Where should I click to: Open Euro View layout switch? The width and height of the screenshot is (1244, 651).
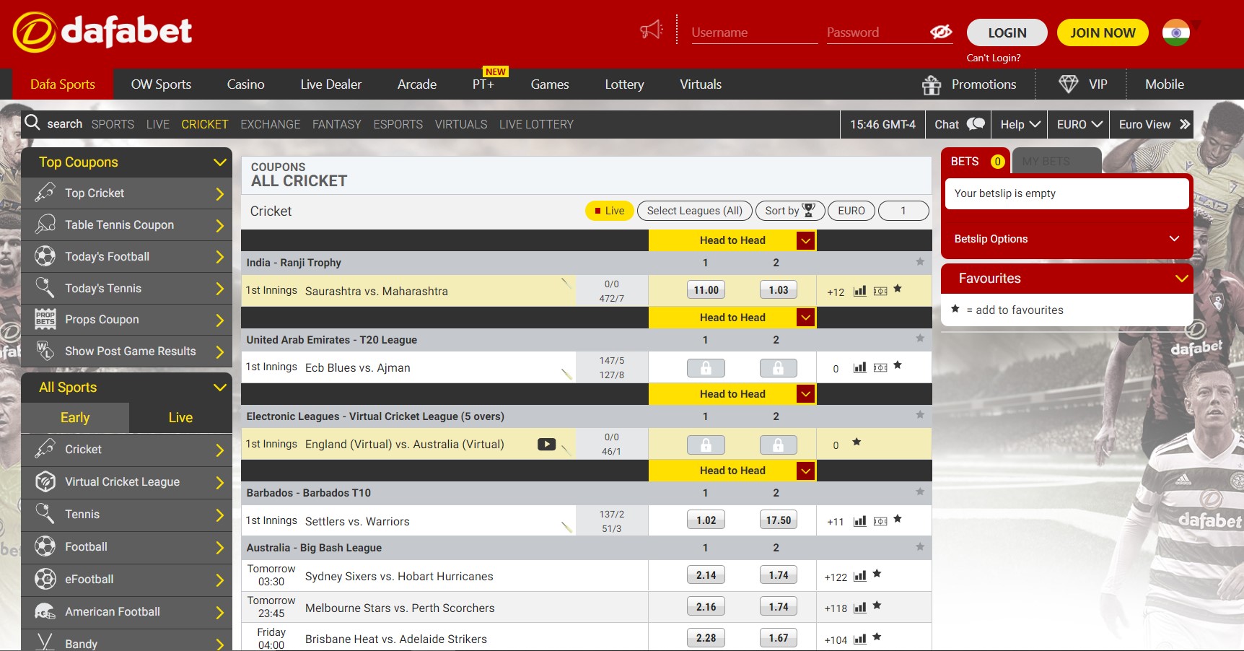(1154, 124)
